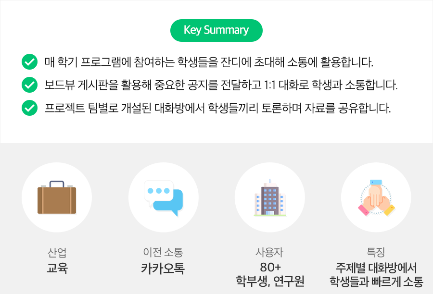The image size is (433, 294).
Task: Click the stacked hands teamwork icon
Action: [376, 197]
